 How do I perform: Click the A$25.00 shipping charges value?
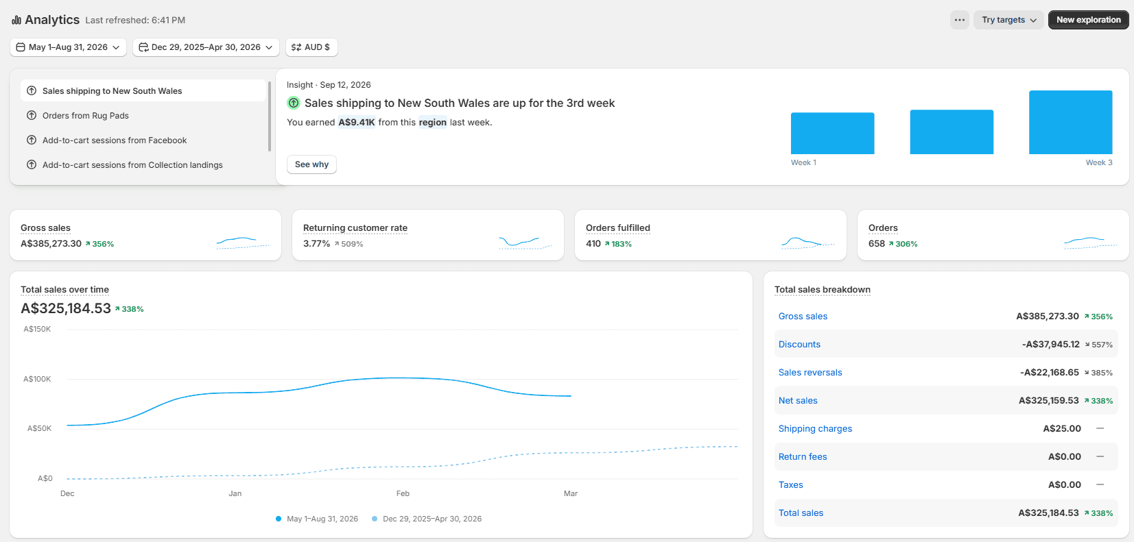pyautogui.click(x=1062, y=429)
